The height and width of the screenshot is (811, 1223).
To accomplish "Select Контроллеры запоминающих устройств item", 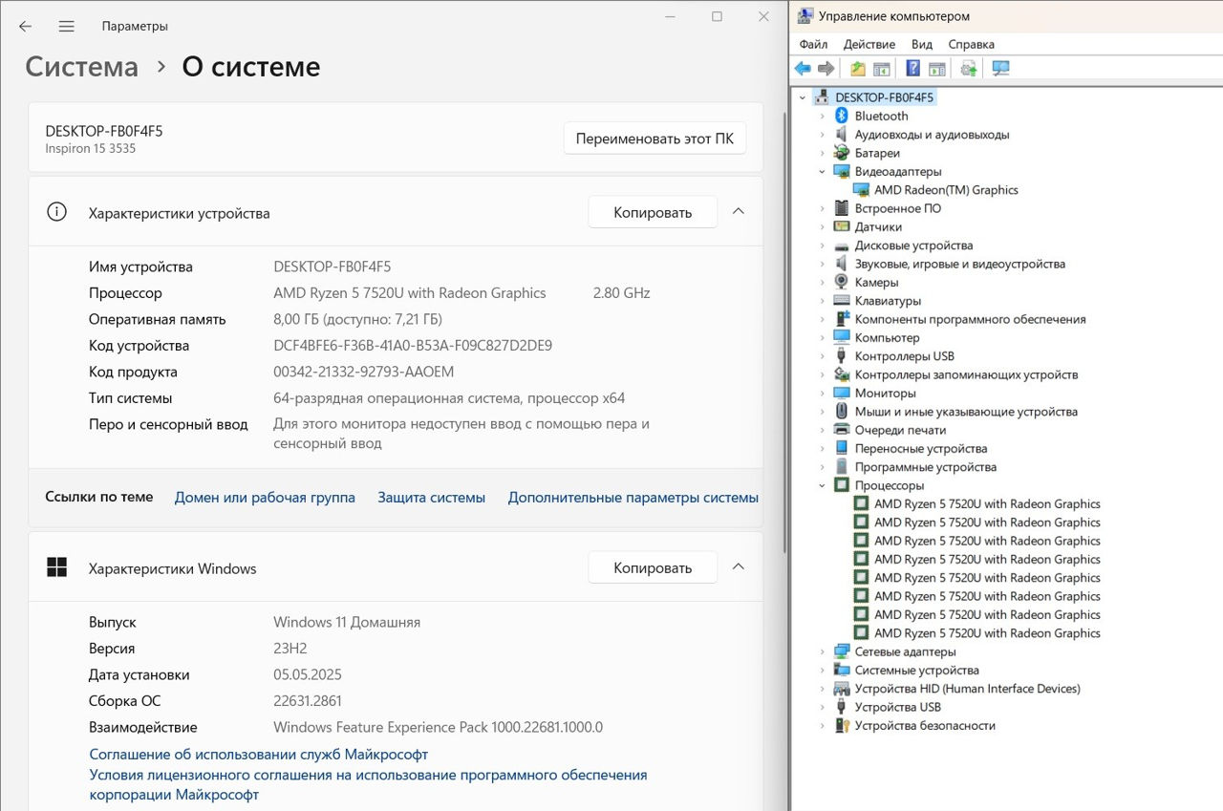I will [966, 374].
